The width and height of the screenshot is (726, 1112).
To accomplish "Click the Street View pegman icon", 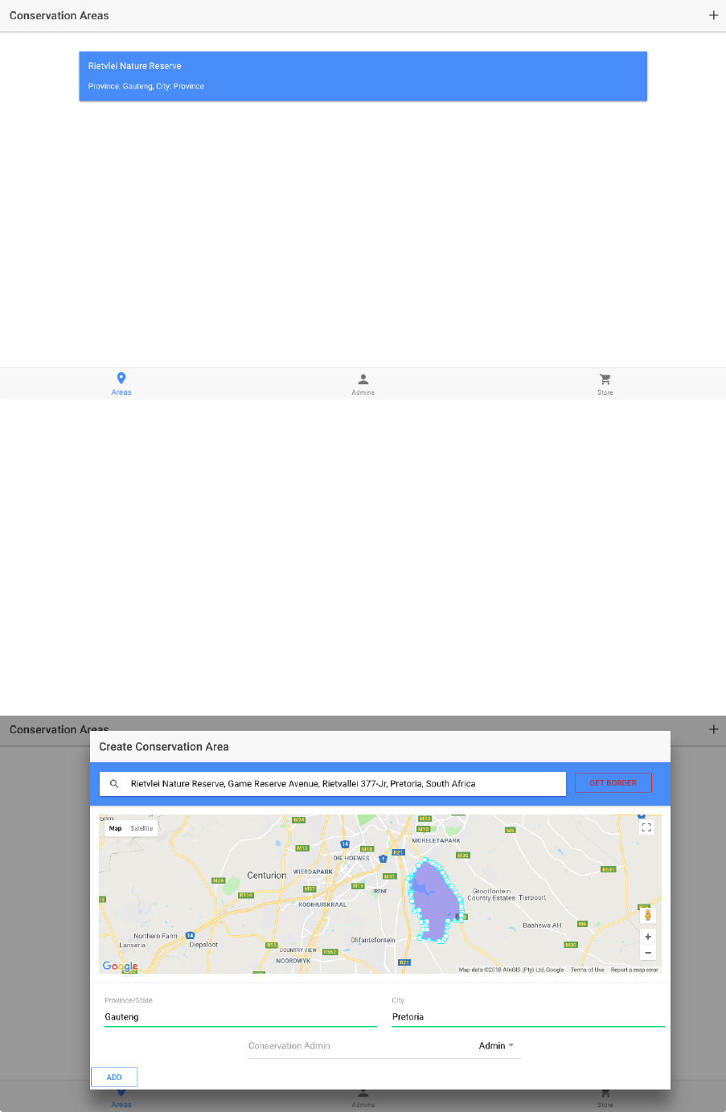I will coord(648,915).
